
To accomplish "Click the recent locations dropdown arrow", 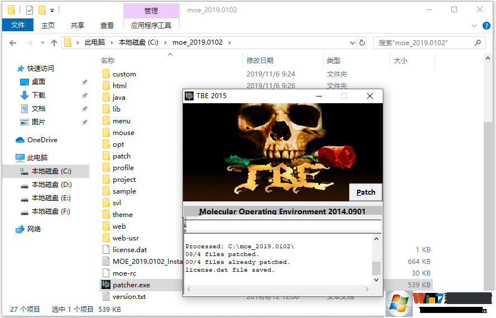I will [x=41, y=43].
